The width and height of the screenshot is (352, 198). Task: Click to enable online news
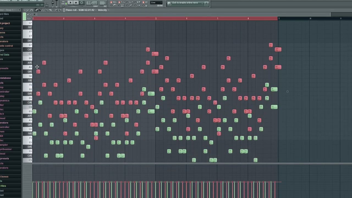coord(185,3)
